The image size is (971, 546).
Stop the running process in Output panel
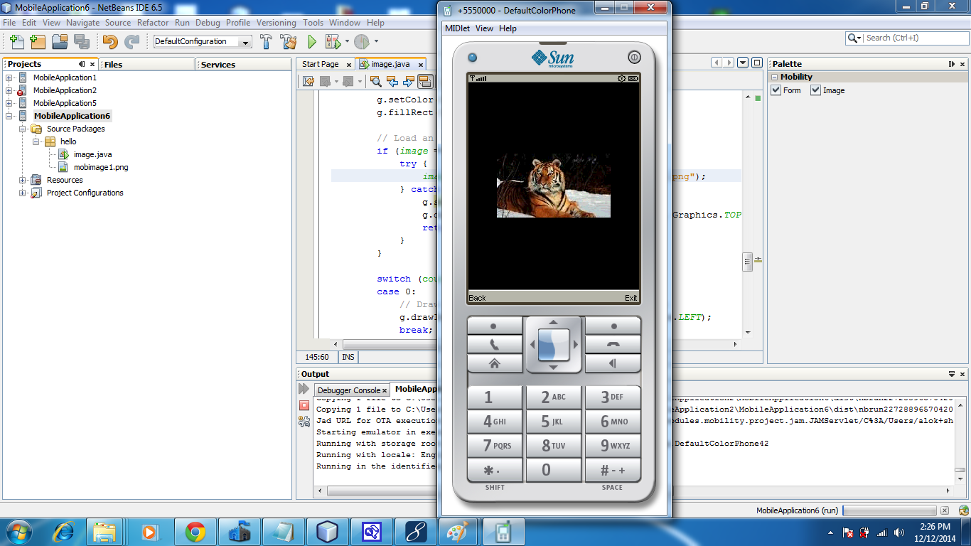coord(304,405)
